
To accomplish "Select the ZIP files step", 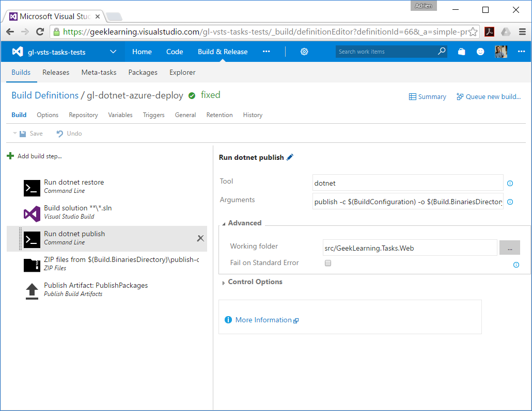I will click(107, 264).
